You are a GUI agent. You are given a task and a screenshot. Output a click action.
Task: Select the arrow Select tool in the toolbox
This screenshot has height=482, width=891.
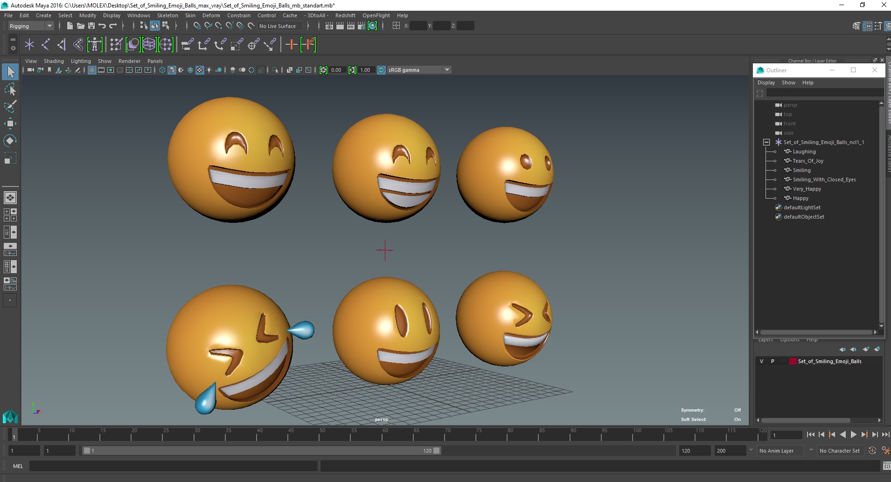(10, 72)
